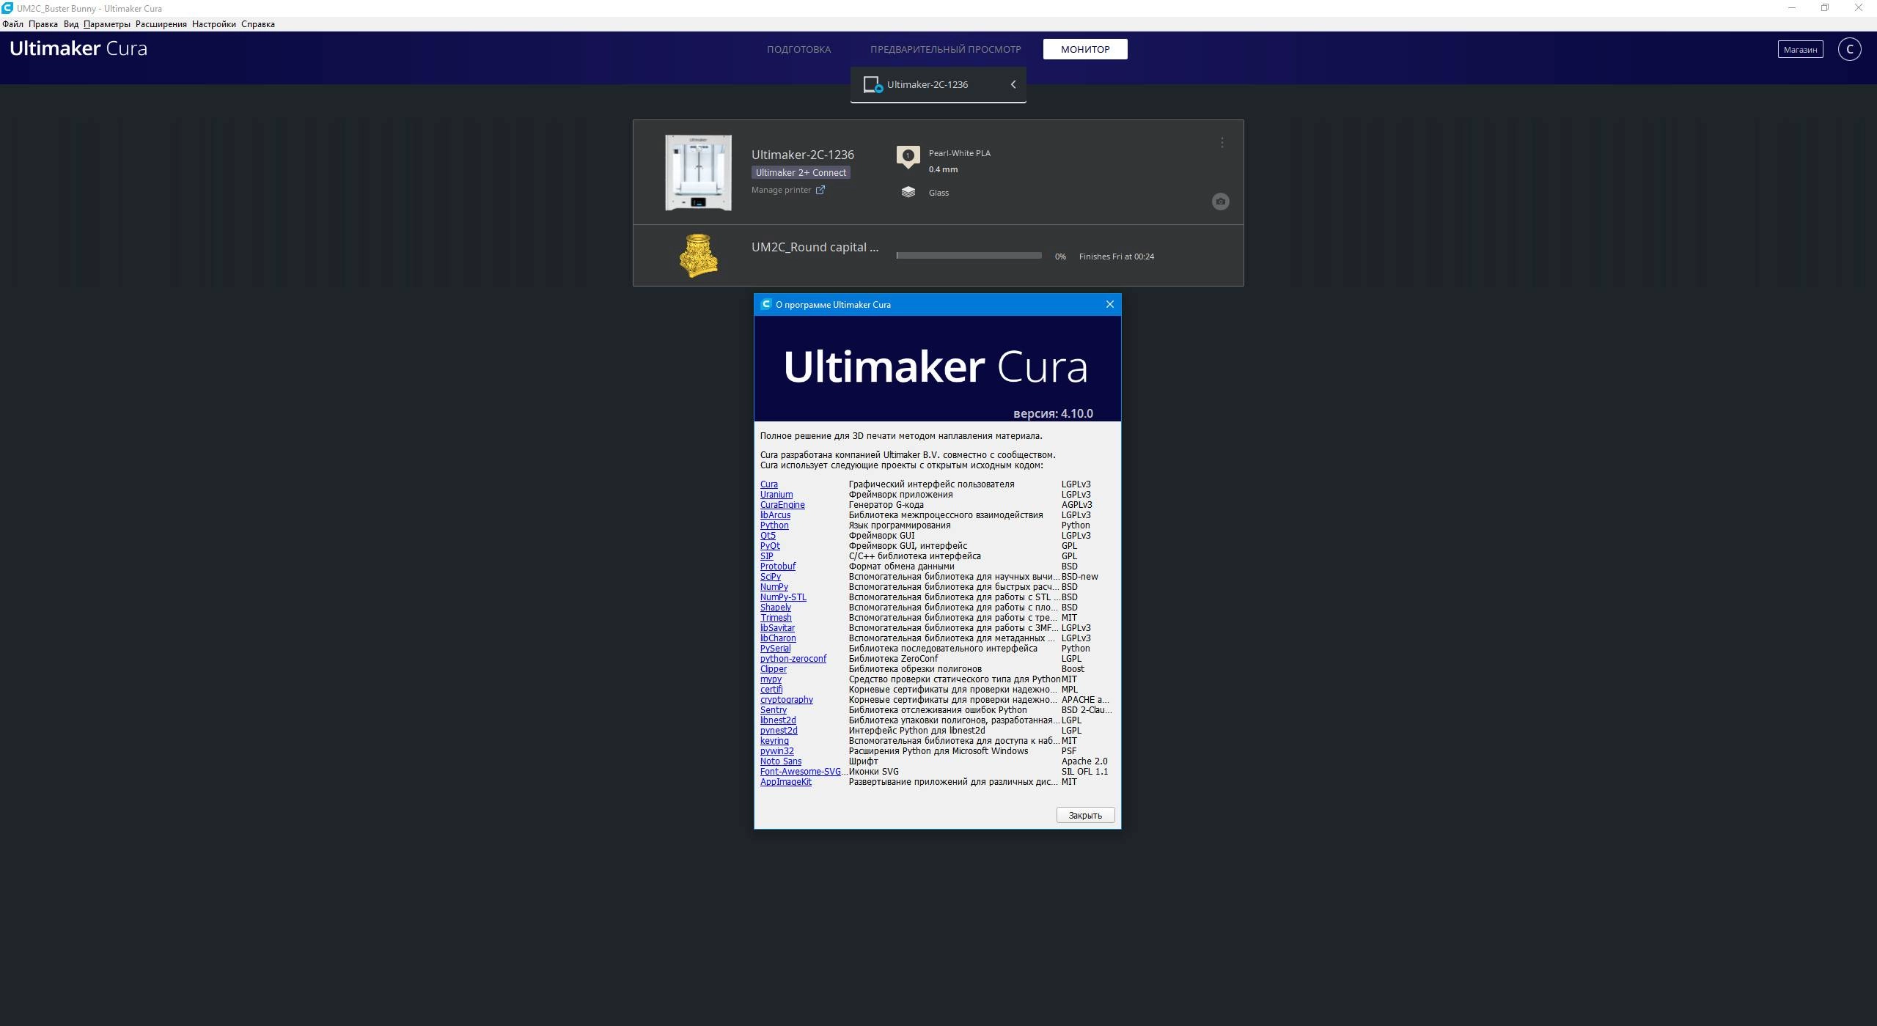Click the Ultimaker 2+ Connect type badge
Screen dimensions: 1877x1026
tap(801, 173)
